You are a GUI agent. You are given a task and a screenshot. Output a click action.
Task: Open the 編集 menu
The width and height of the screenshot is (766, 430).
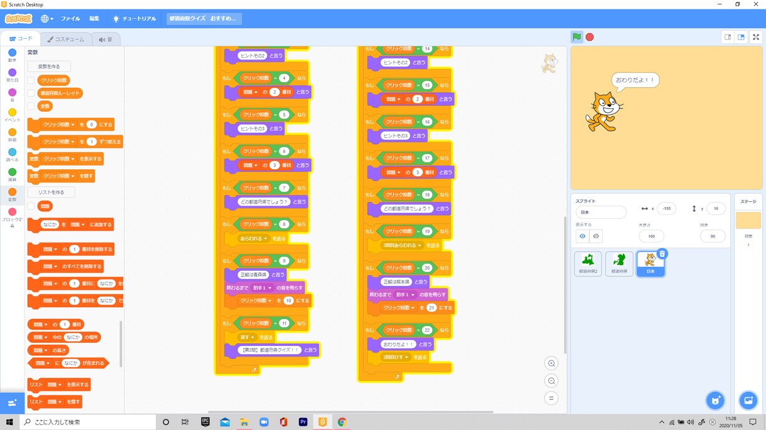pos(94,19)
